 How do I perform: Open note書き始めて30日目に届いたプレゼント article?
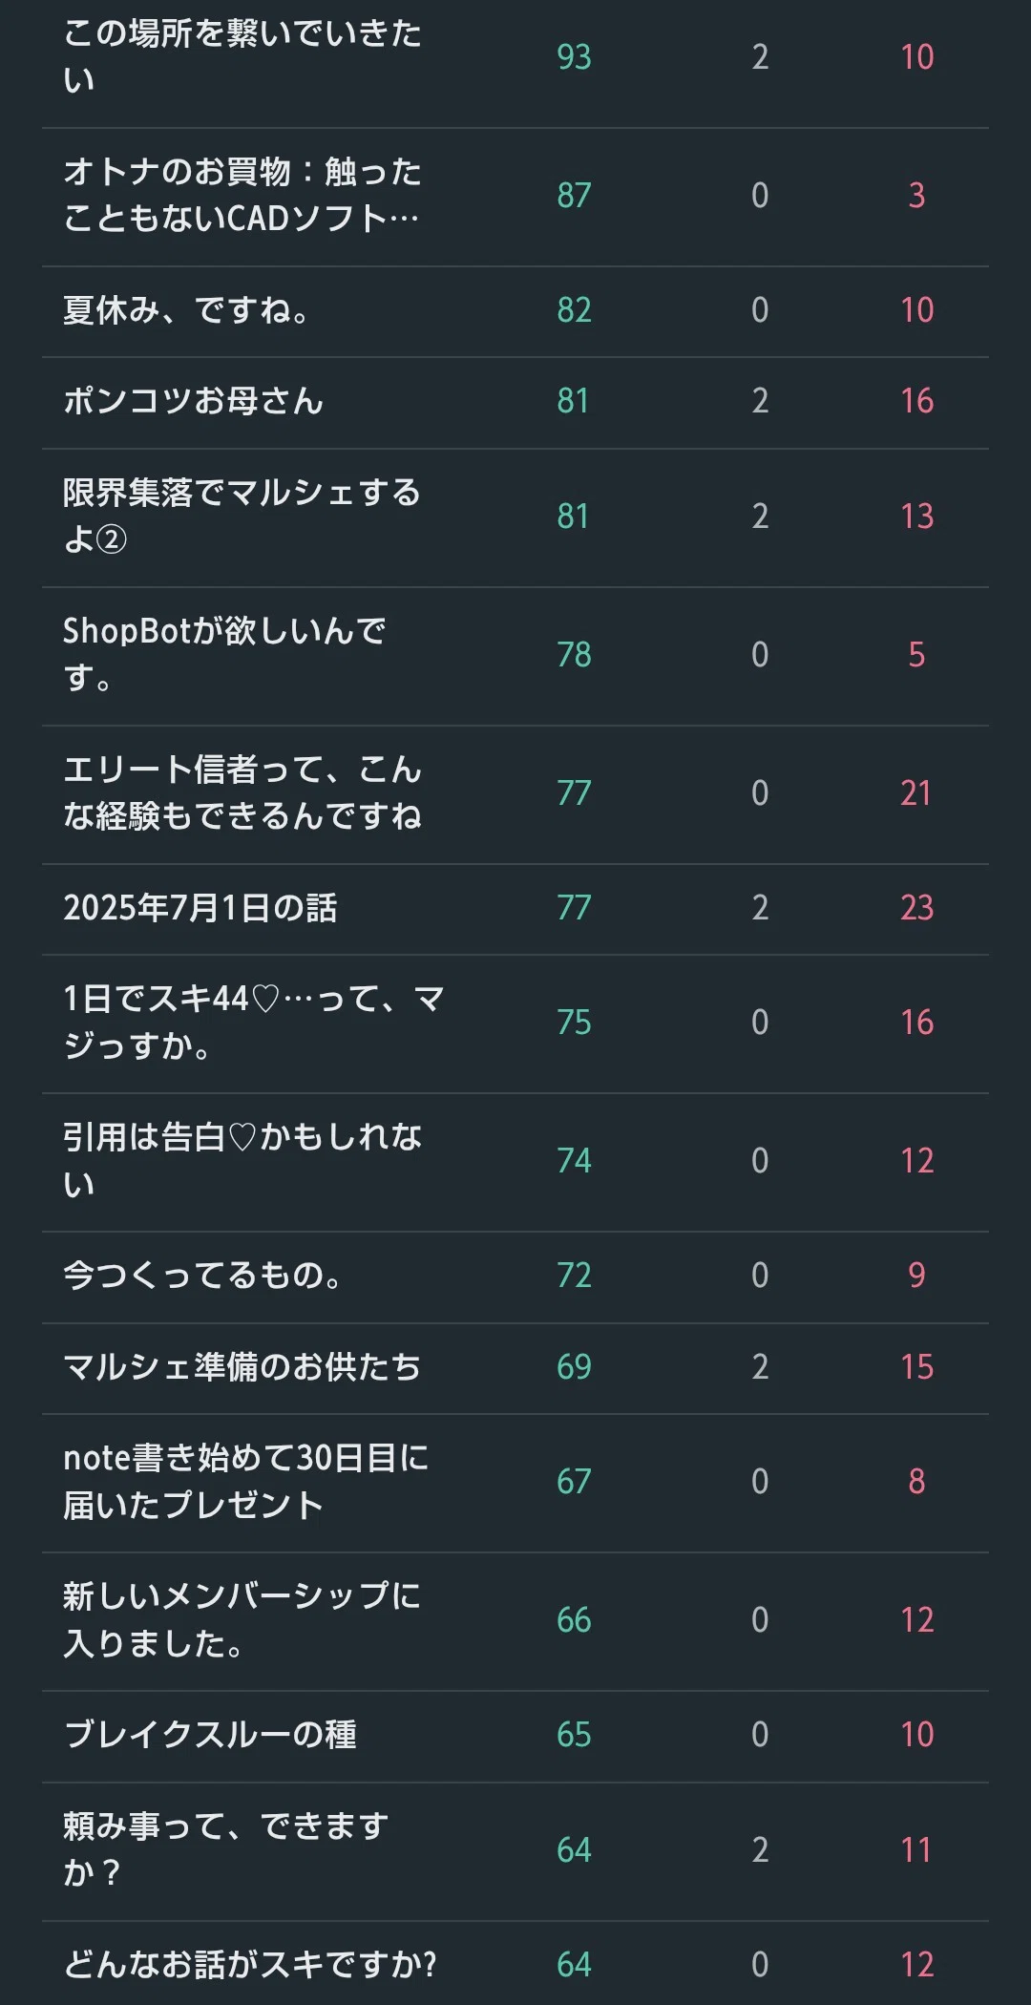point(246,1482)
